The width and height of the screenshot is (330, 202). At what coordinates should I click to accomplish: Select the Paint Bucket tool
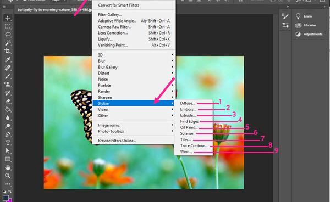8,109
